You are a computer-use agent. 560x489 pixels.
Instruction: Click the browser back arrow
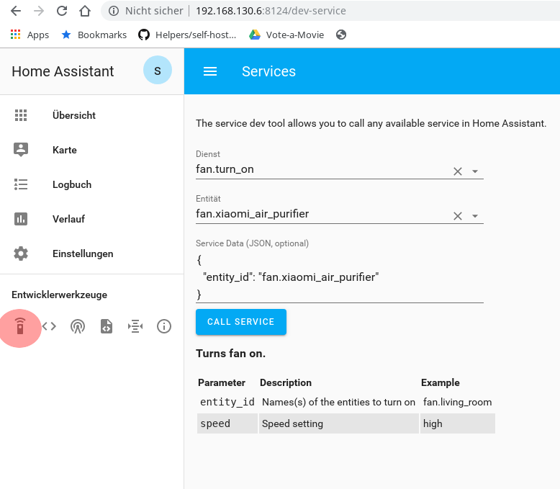tap(16, 11)
